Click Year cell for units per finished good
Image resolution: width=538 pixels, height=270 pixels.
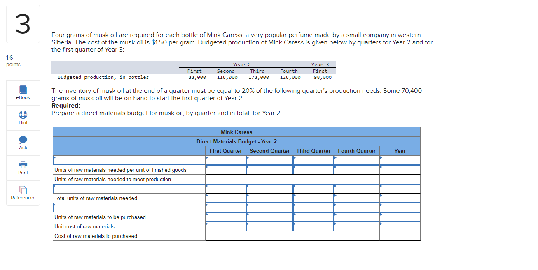tap(400, 170)
